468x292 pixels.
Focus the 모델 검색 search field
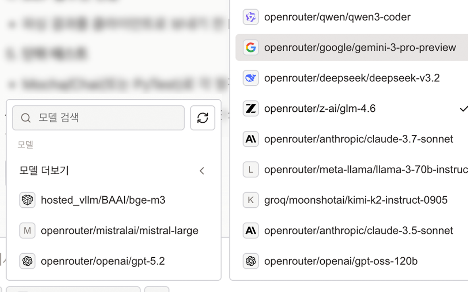98,118
